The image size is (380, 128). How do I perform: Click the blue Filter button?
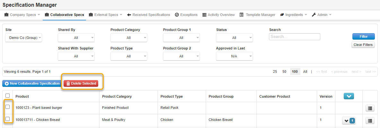363,36
